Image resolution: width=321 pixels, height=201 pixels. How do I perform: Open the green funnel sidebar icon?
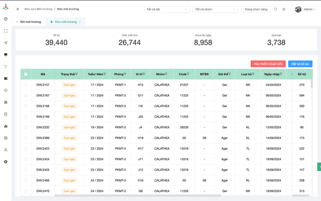pyautogui.click(x=6, y=67)
